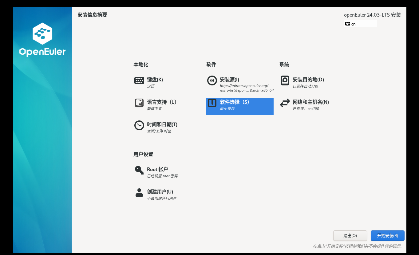Click the 用户设置 section heading
419x255 pixels.
tap(143, 154)
